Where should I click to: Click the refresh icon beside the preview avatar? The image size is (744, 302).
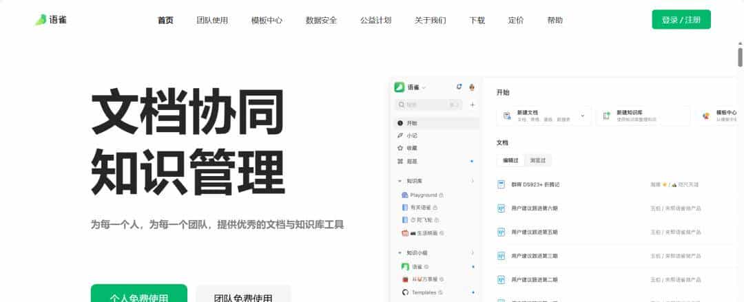click(459, 87)
